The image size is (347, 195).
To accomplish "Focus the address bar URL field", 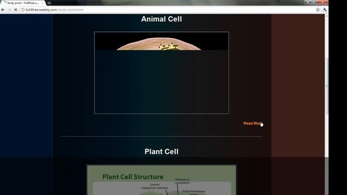I will pos(170,10).
